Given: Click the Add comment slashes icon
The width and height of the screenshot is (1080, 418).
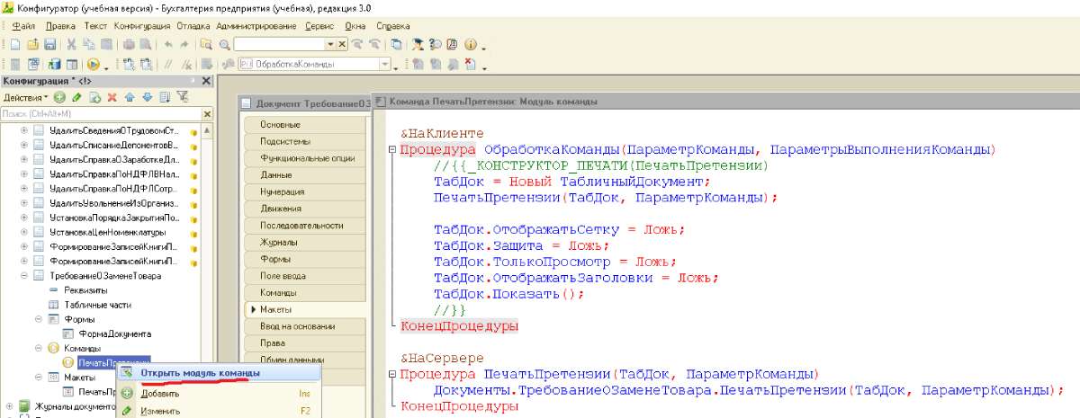Looking at the screenshot, I should [x=167, y=64].
